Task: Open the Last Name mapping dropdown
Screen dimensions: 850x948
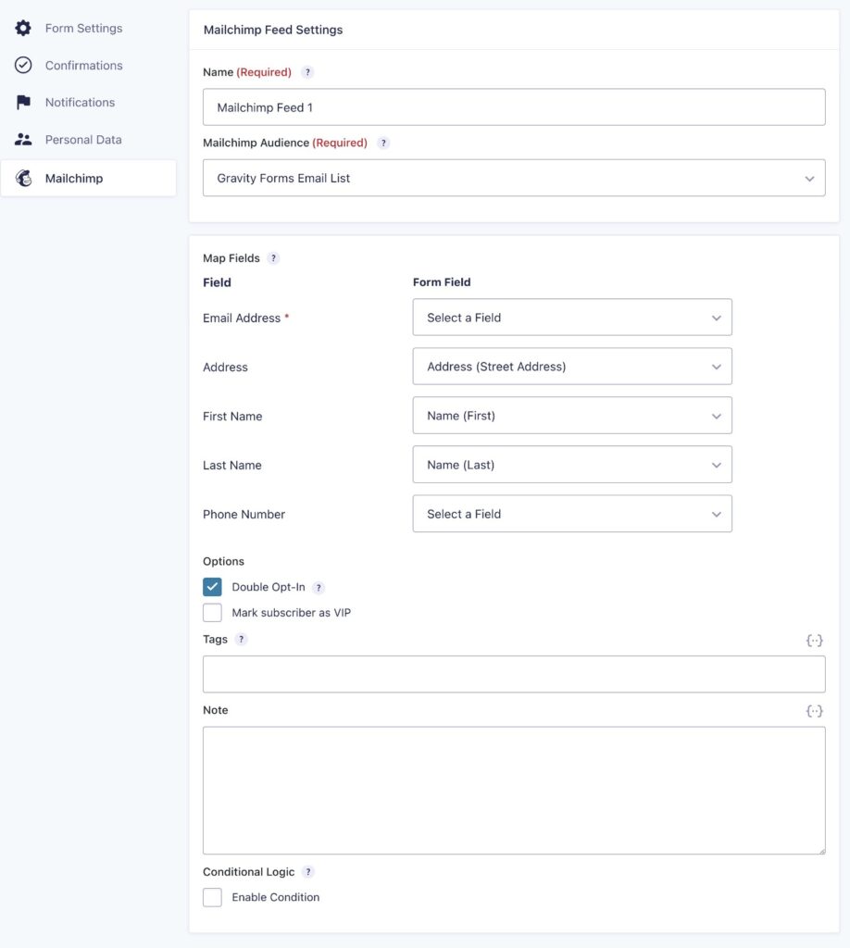Action: 572,465
